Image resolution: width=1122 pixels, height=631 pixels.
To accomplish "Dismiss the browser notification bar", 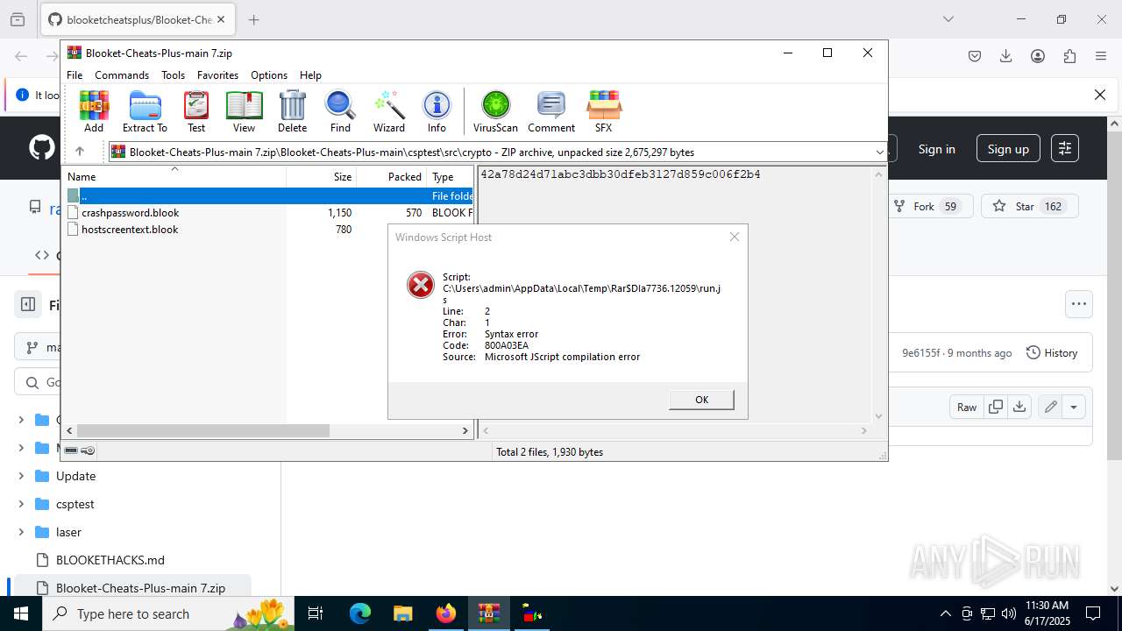I will click(1100, 95).
